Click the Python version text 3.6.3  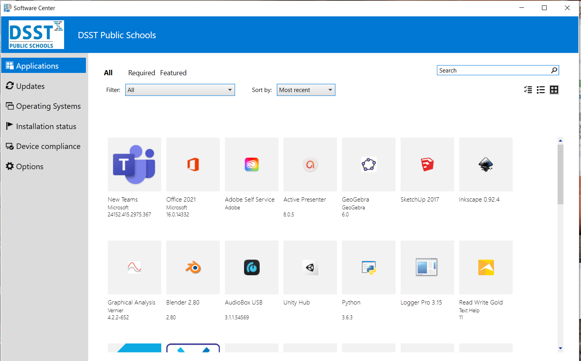tap(347, 318)
